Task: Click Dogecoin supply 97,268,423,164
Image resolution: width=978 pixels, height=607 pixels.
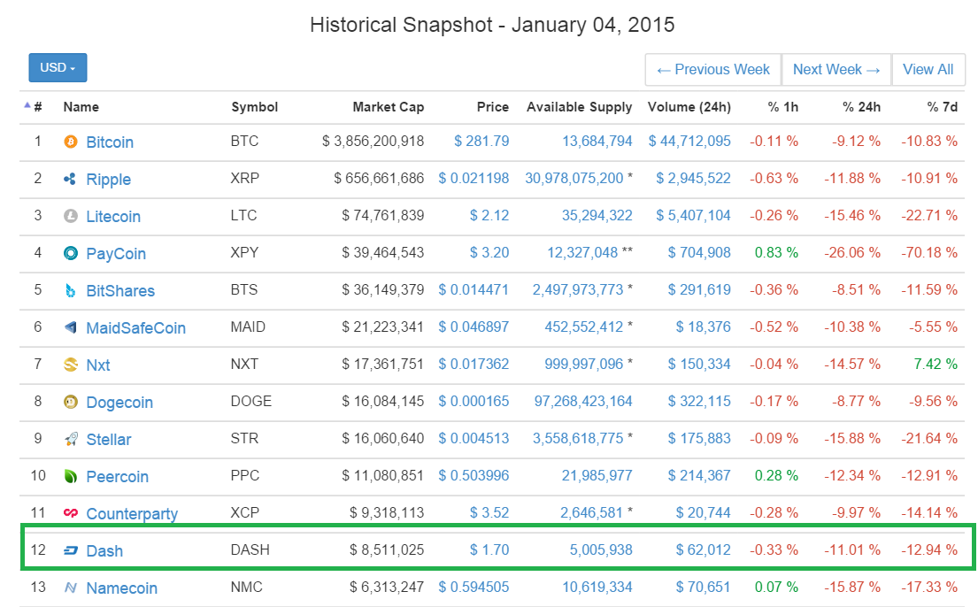Action: pos(583,401)
